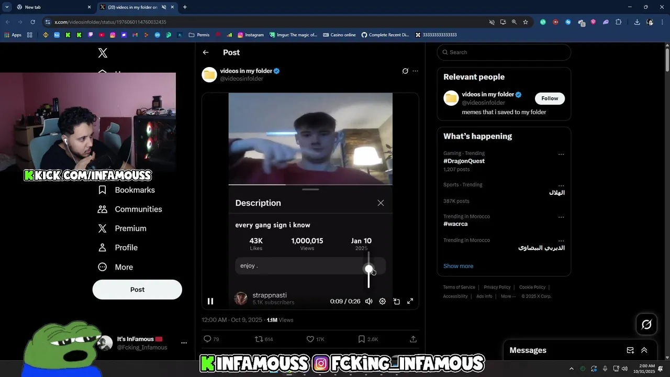Share the post with the upload arrow icon

413,339
